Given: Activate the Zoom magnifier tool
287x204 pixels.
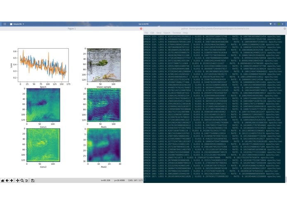Looking at the screenshot, I should point(22,180).
